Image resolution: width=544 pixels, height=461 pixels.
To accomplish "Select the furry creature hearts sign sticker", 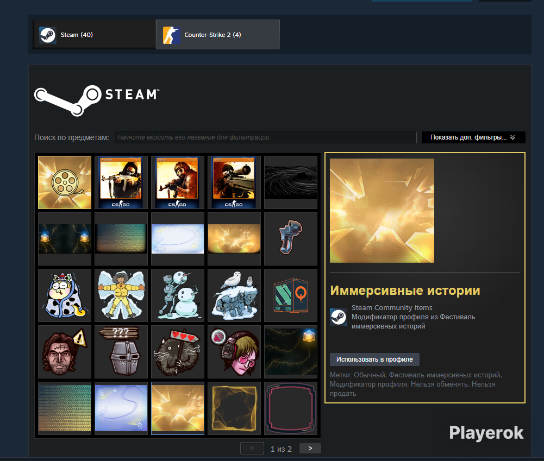I will click(x=178, y=352).
